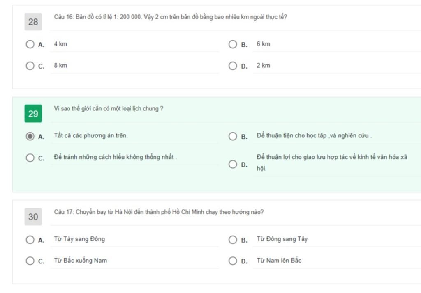Image resolution: width=421 pixels, height=293 pixels.
Task: Choose 'Từ Đông sang Tây' answer
Action: tap(233, 240)
